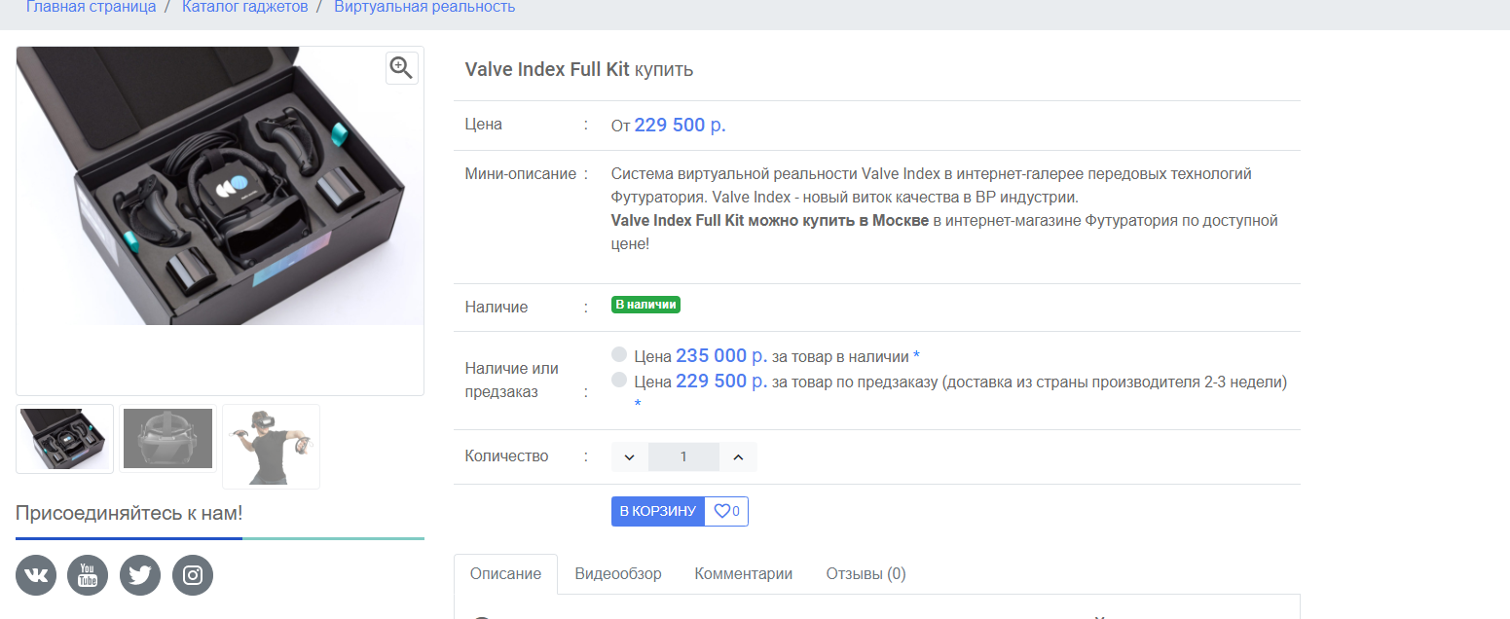Click 'Valve Index Full Kit можно купить в Москве' text
The image size is (1510, 619).
(770, 221)
